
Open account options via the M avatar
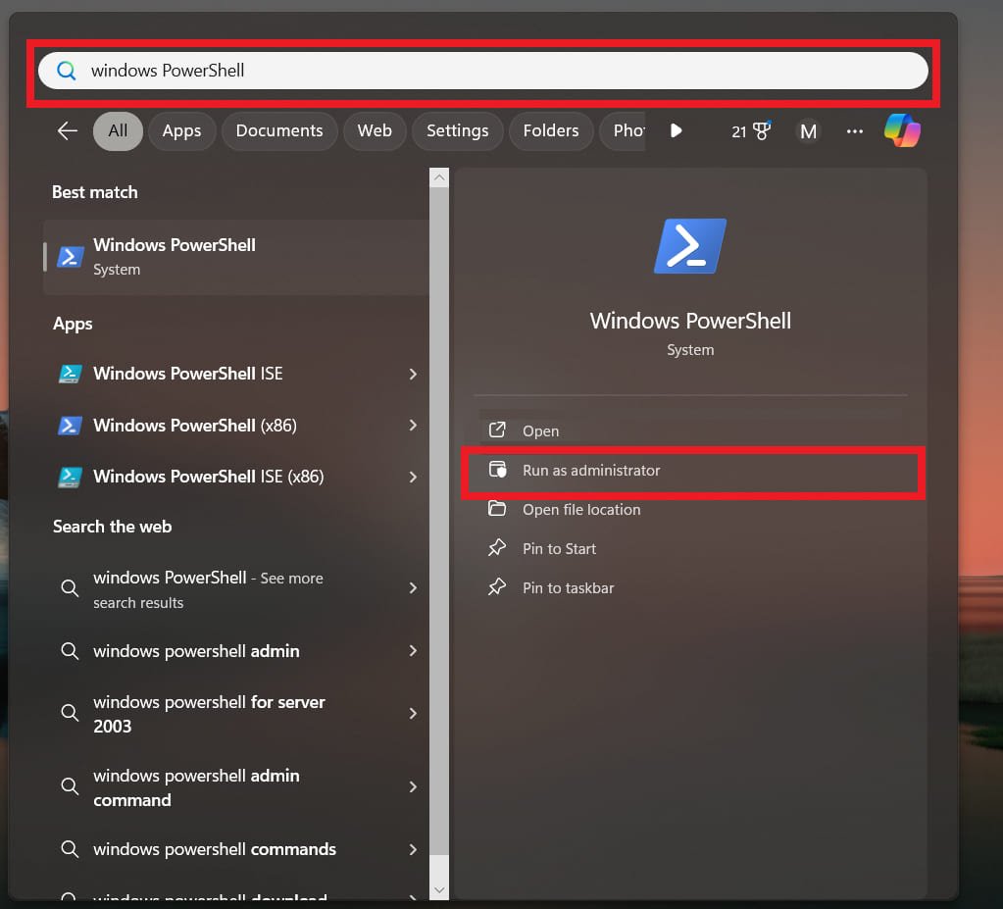tap(808, 130)
